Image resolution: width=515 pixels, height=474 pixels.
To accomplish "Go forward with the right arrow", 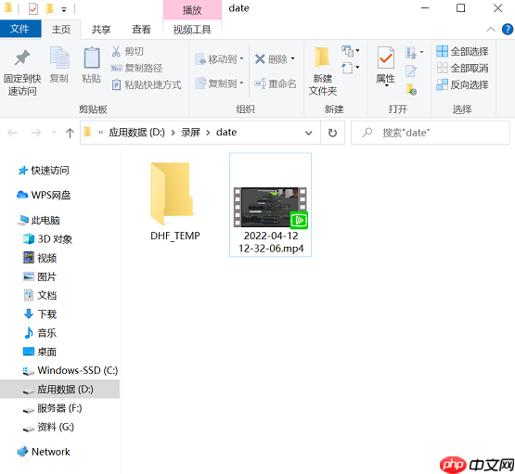I will tap(36, 133).
